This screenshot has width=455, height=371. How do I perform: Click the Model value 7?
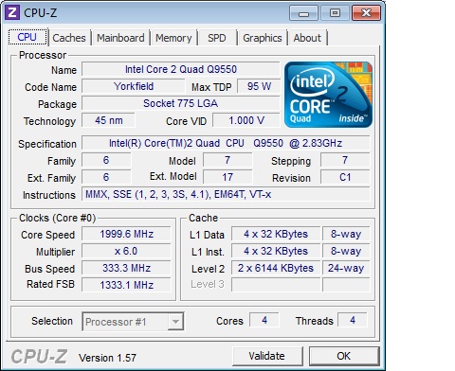click(x=227, y=160)
